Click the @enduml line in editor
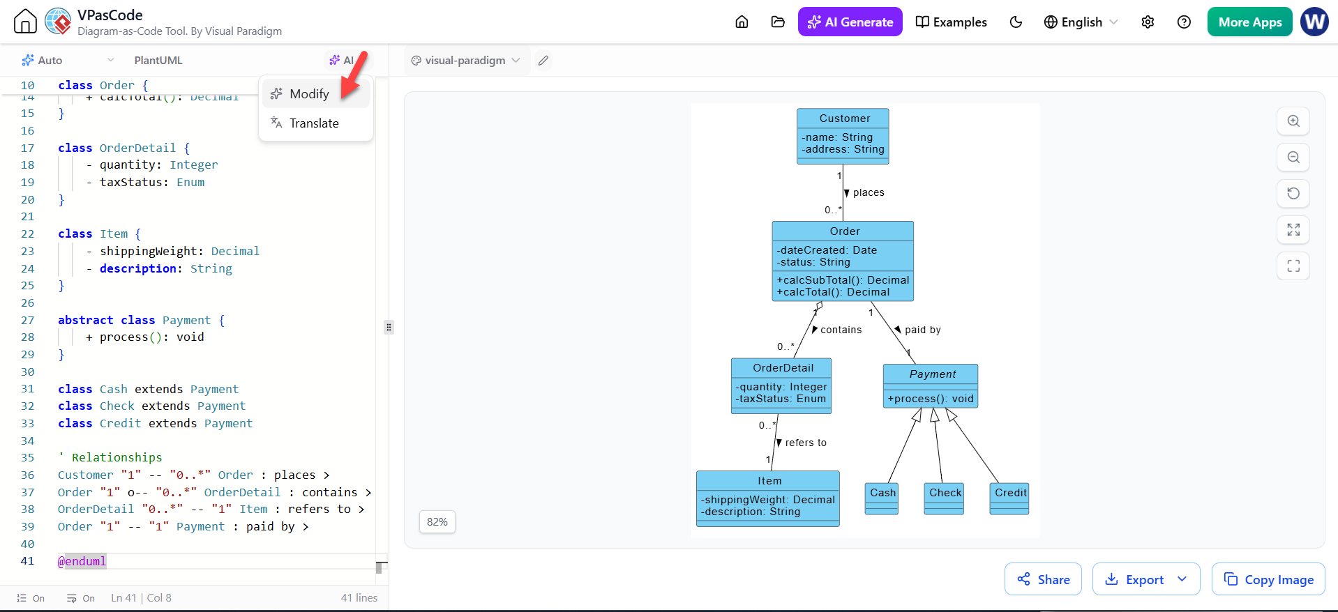 click(x=82, y=561)
